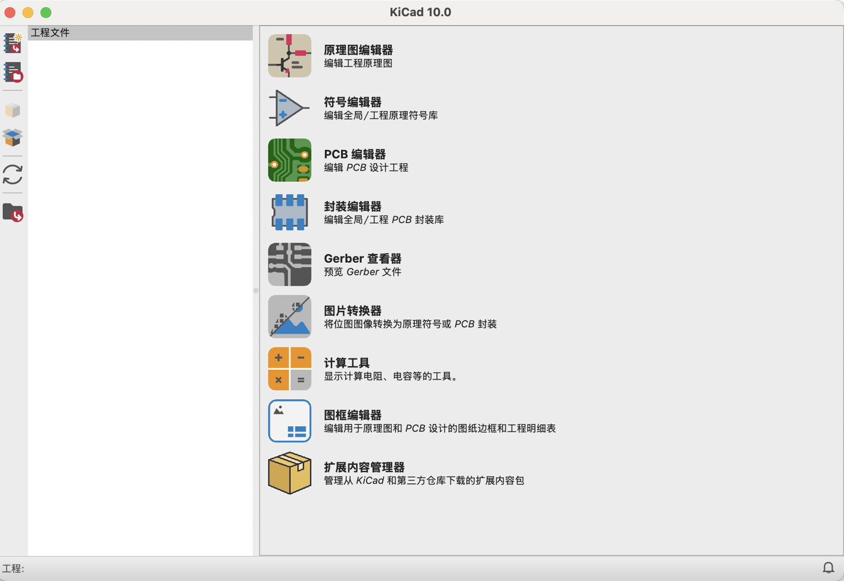Refresh the project file tree
The width and height of the screenshot is (844, 581).
click(13, 175)
